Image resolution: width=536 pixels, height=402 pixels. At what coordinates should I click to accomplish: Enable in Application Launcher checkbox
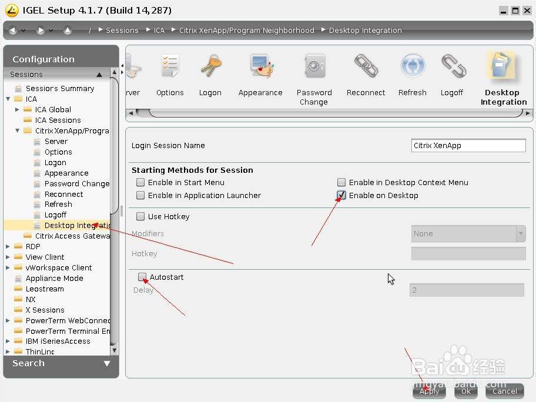tap(140, 195)
